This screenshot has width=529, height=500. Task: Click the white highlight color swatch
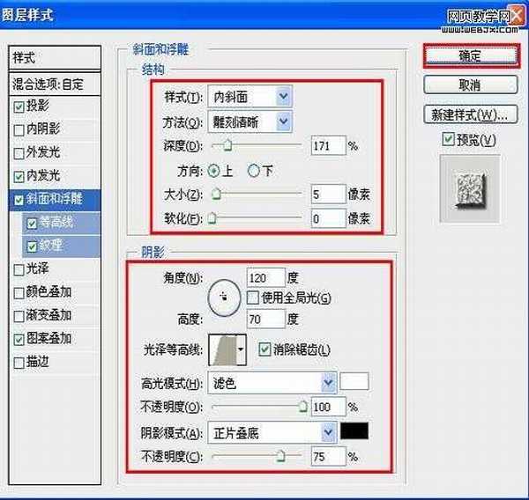(355, 382)
